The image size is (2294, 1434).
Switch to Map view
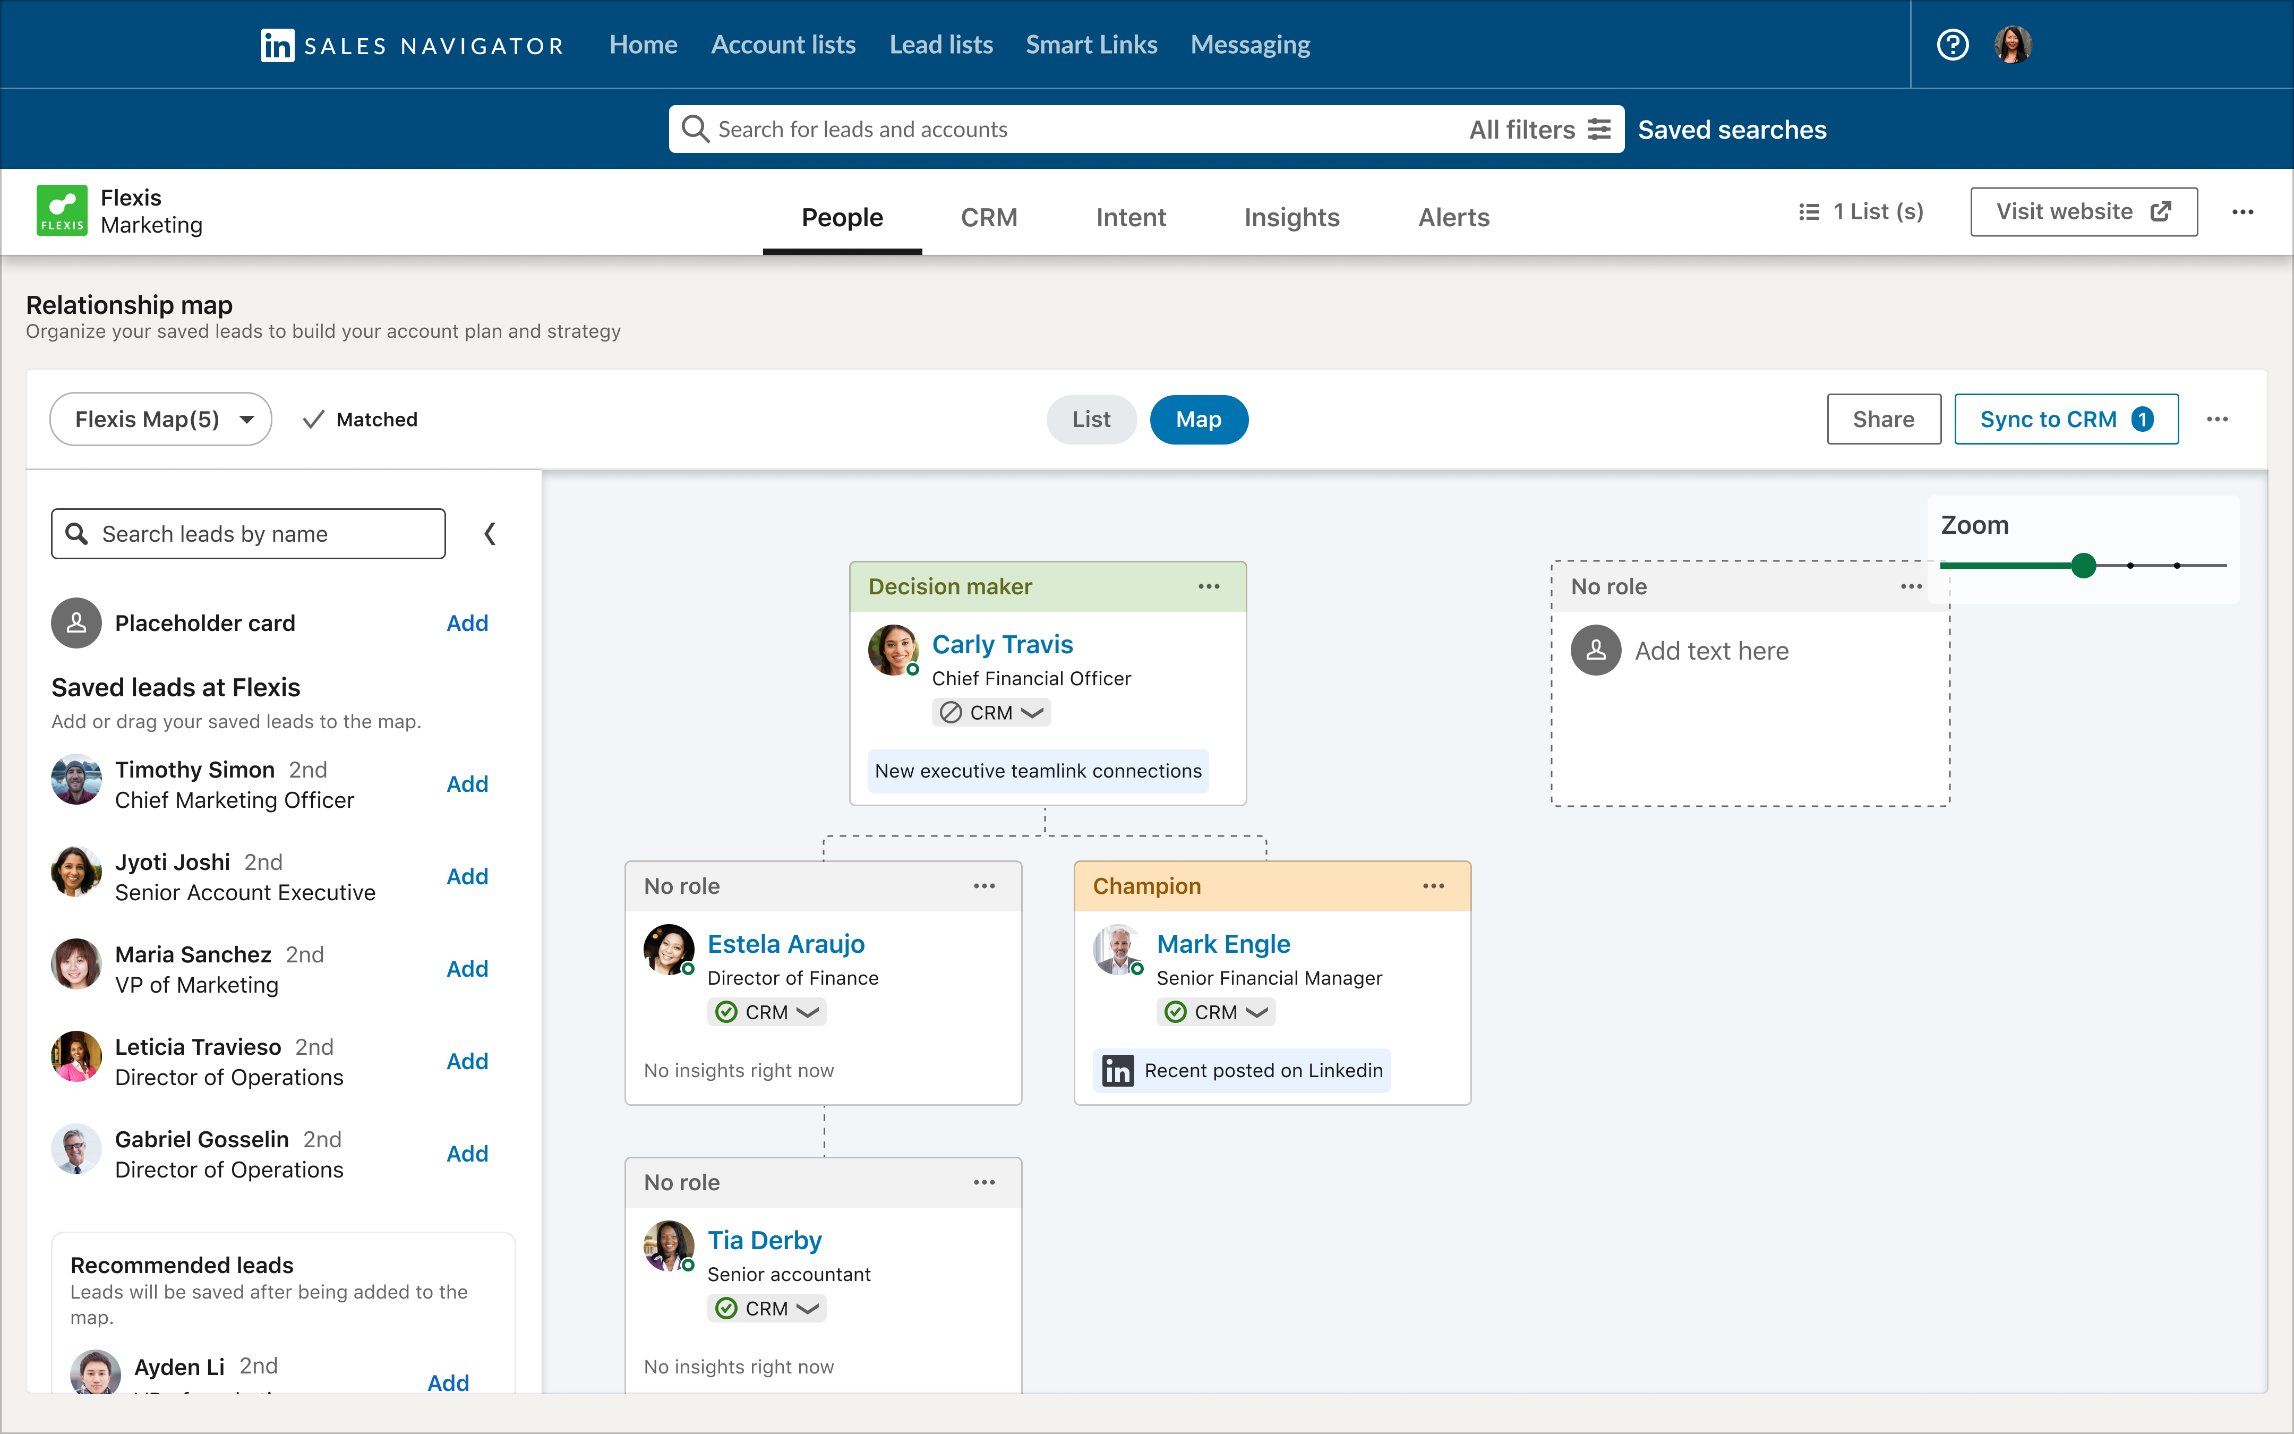coord(1198,419)
